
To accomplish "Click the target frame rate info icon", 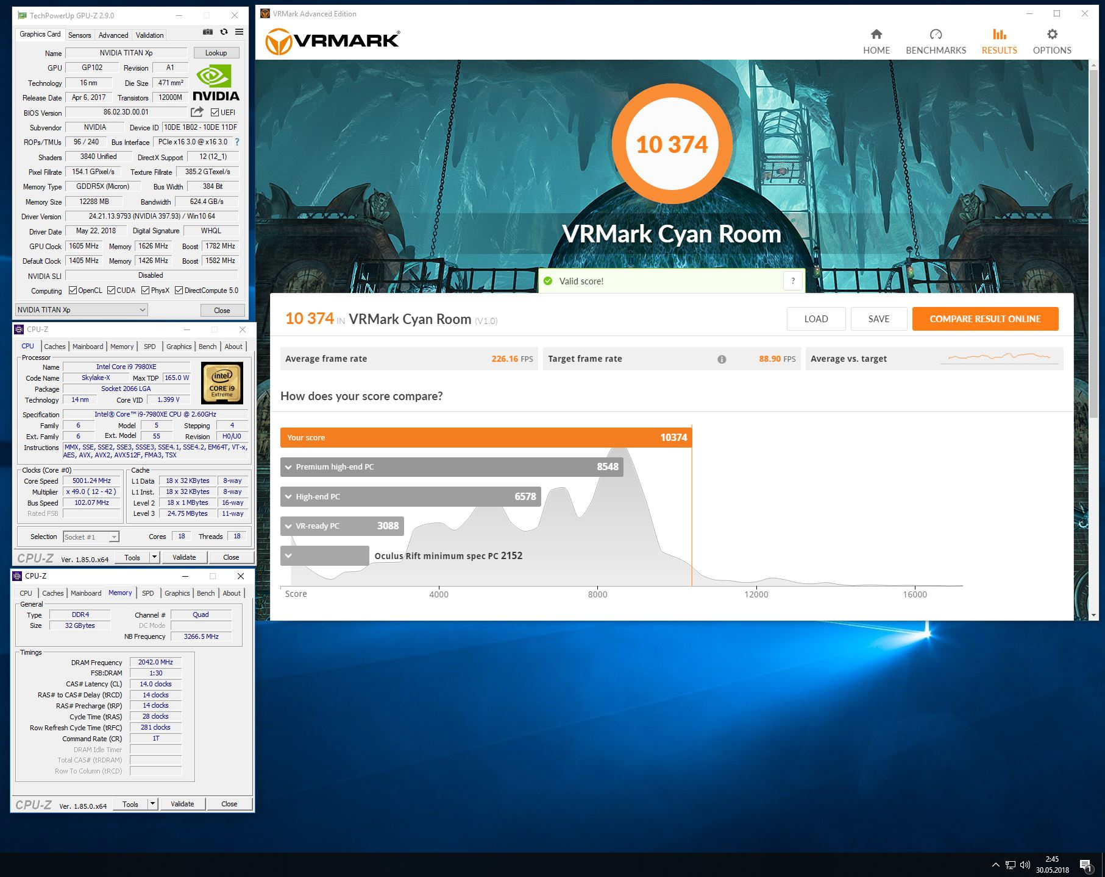I will [x=722, y=359].
